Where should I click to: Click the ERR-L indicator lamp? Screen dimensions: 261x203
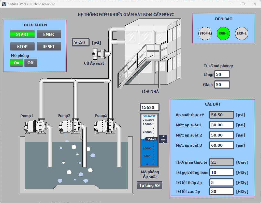click(241, 33)
